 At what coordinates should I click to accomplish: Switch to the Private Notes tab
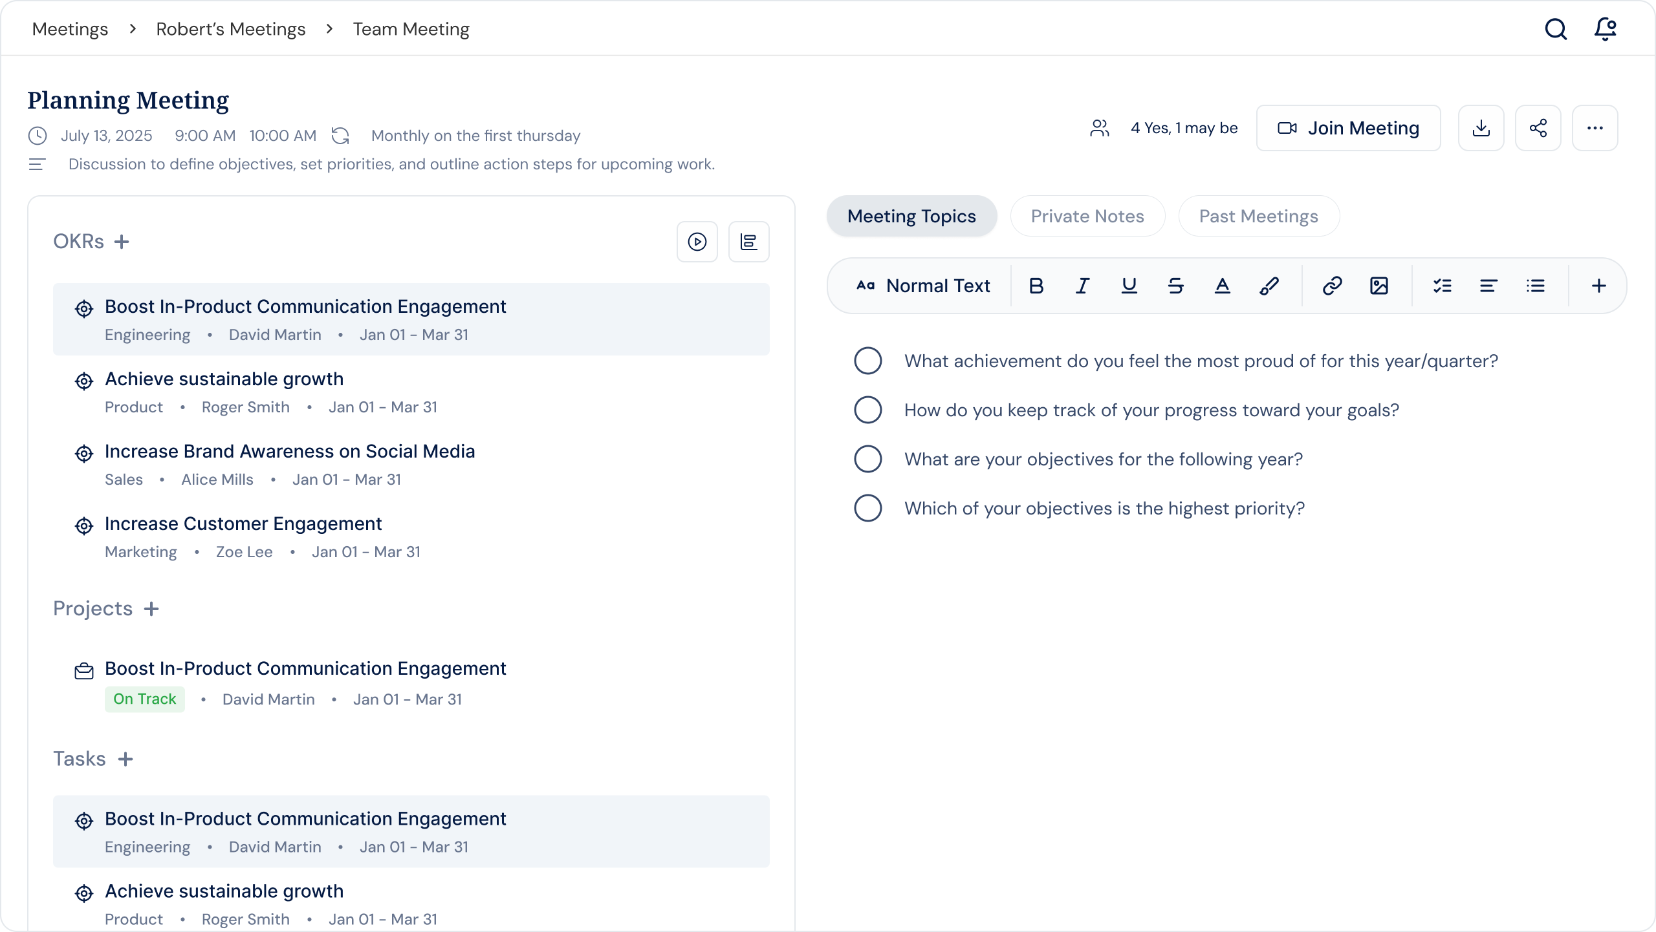point(1087,216)
